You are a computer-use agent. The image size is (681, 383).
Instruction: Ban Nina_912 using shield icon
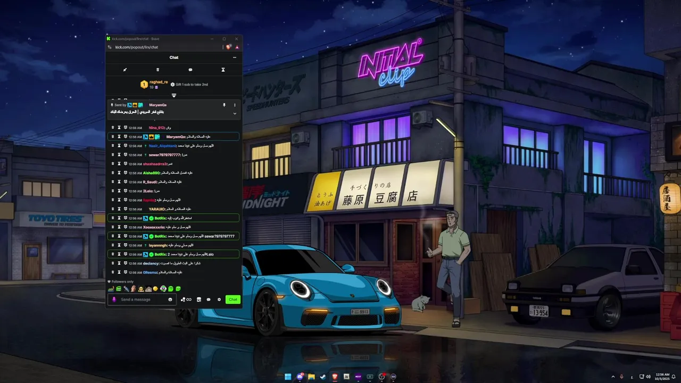[126, 128]
